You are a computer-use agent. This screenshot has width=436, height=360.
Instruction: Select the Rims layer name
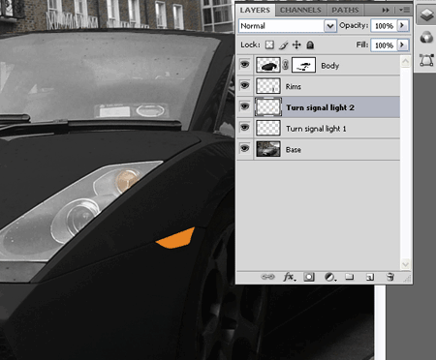click(x=294, y=86)
